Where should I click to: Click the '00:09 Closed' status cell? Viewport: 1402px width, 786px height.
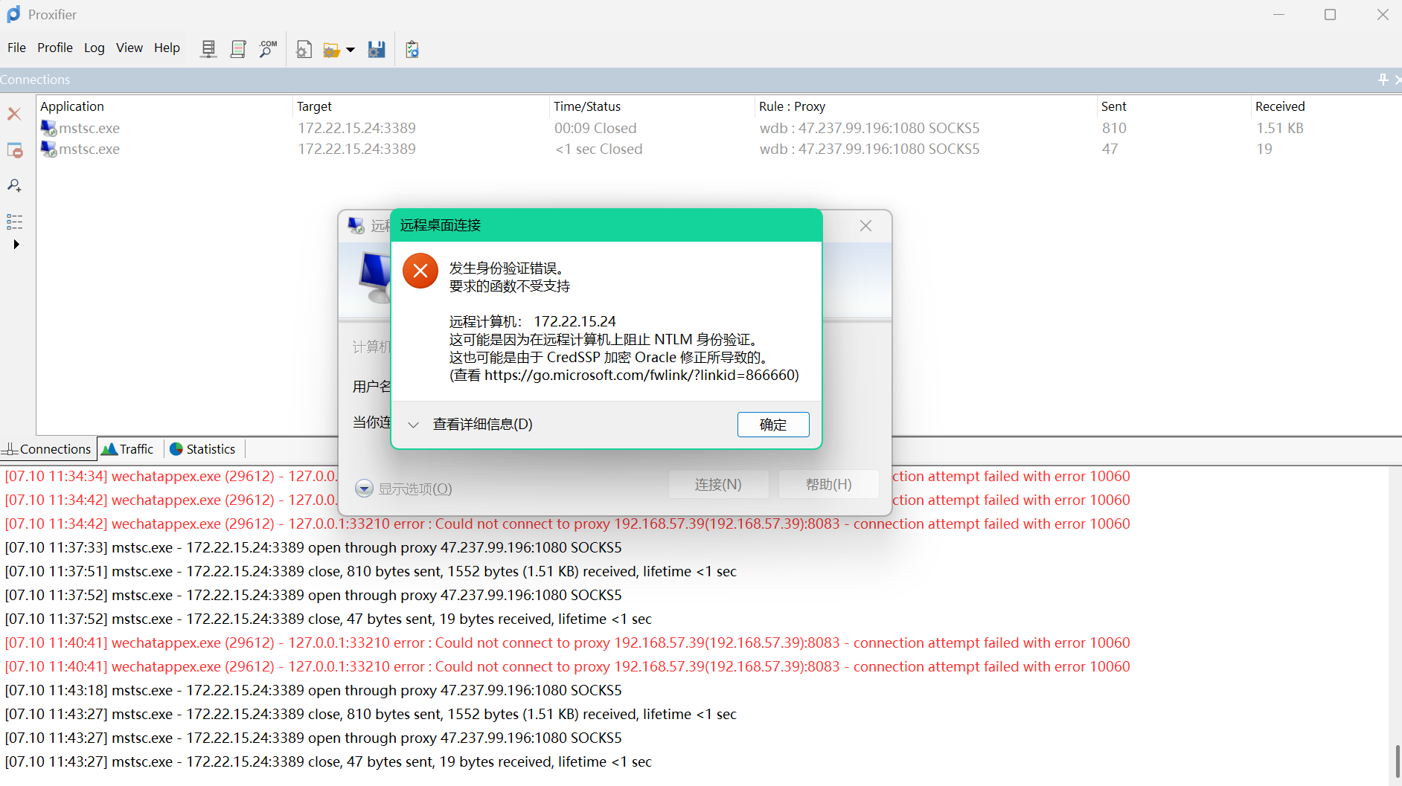click(x=595, y=128)
